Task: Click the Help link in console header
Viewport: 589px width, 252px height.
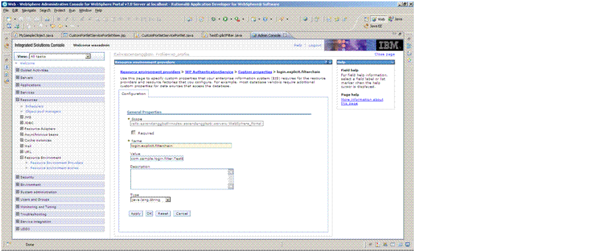Action: point(297,45)
